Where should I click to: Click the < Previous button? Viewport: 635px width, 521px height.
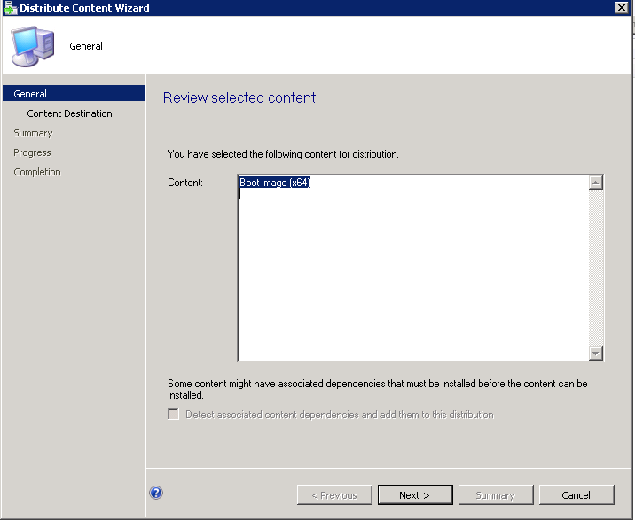pyautogui.click(x=334, y=495)
